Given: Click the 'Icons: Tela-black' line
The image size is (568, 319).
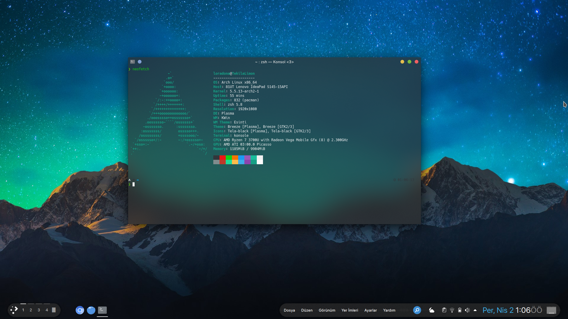Looking at the screenshot, I should pyautogui.click(x=262, y=131).
